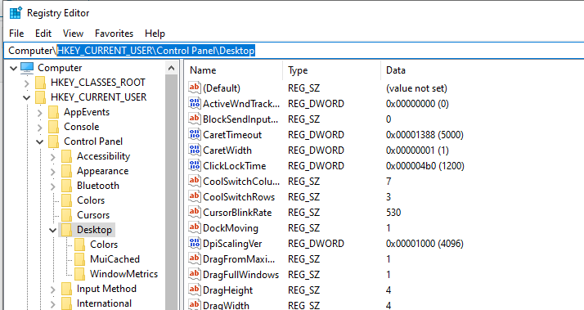This screenshot has height=310, width=584.
Task: Click into the registry path address bar
Action: 294,50
